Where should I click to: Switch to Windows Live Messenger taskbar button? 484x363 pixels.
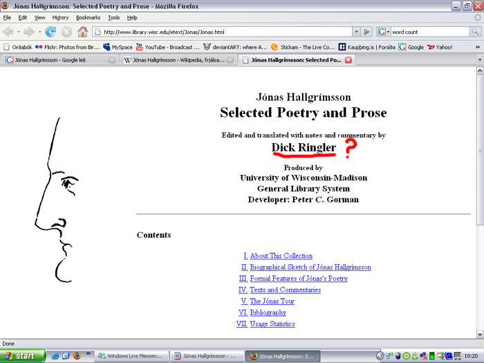[131, 356]
